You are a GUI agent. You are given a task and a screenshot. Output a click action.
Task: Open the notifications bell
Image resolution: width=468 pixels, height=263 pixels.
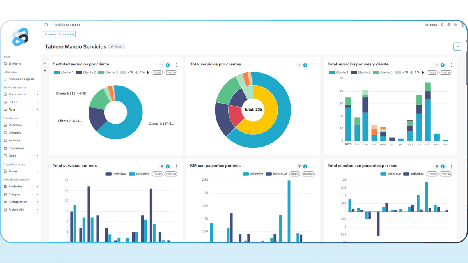[442, 25]
